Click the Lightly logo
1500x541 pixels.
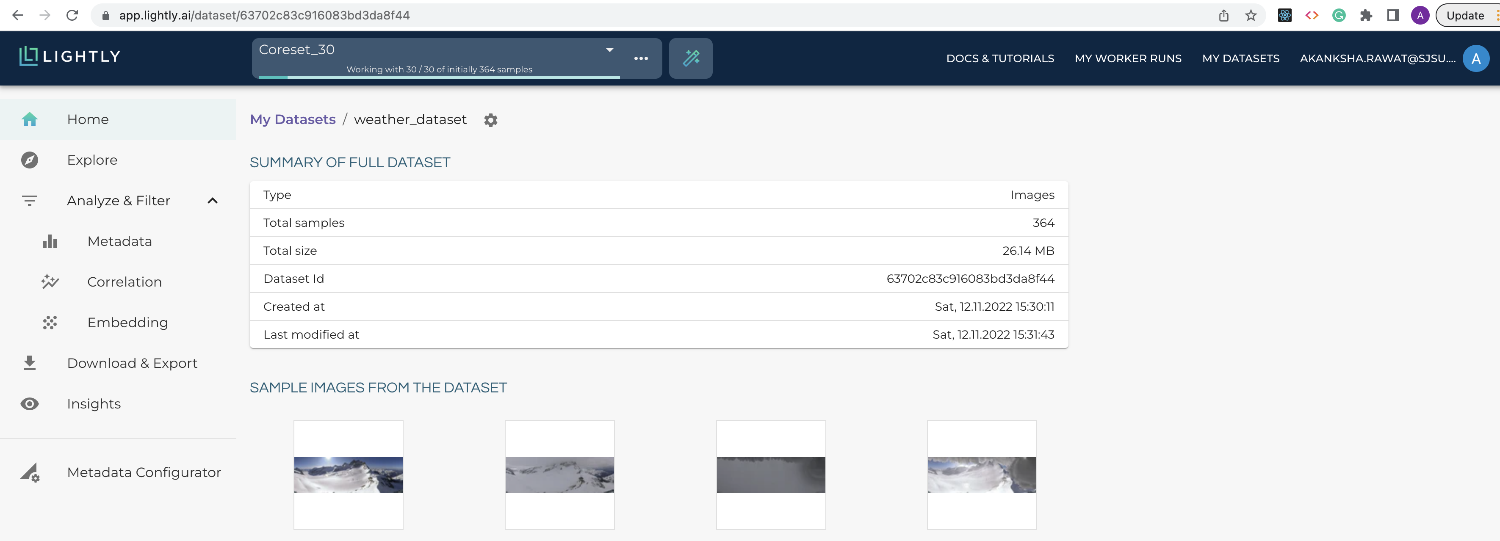coord(69,57)
